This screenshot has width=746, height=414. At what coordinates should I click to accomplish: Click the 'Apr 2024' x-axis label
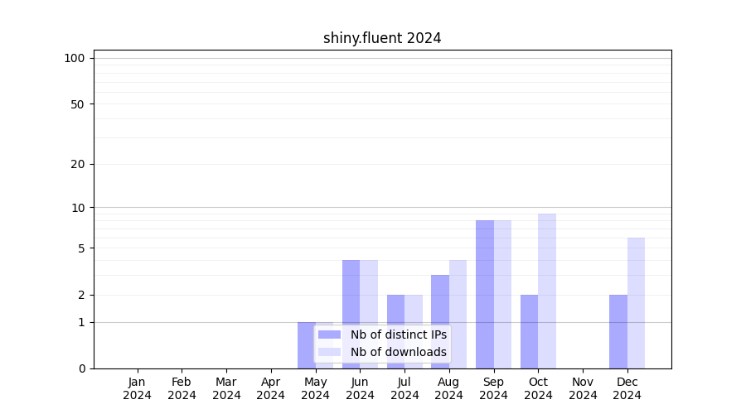(271, 388)
